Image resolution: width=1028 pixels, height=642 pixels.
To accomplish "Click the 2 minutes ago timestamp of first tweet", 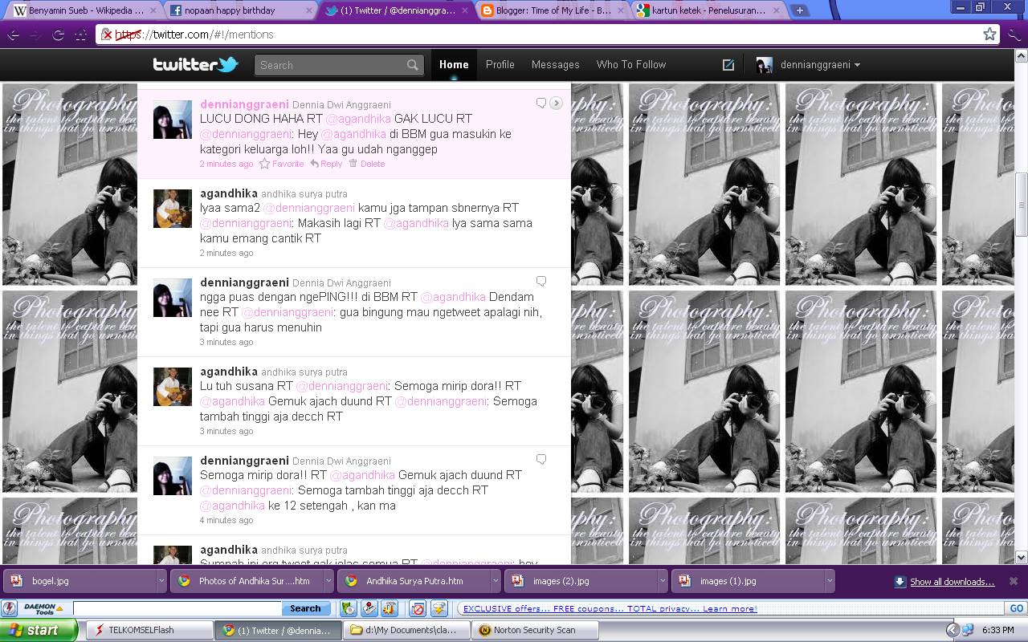I will [226, 164].
